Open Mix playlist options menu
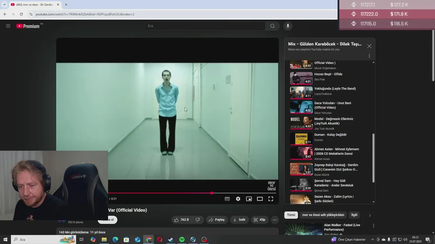The height and width of the screenshot is (244, 435). click(x=369, y=56)
